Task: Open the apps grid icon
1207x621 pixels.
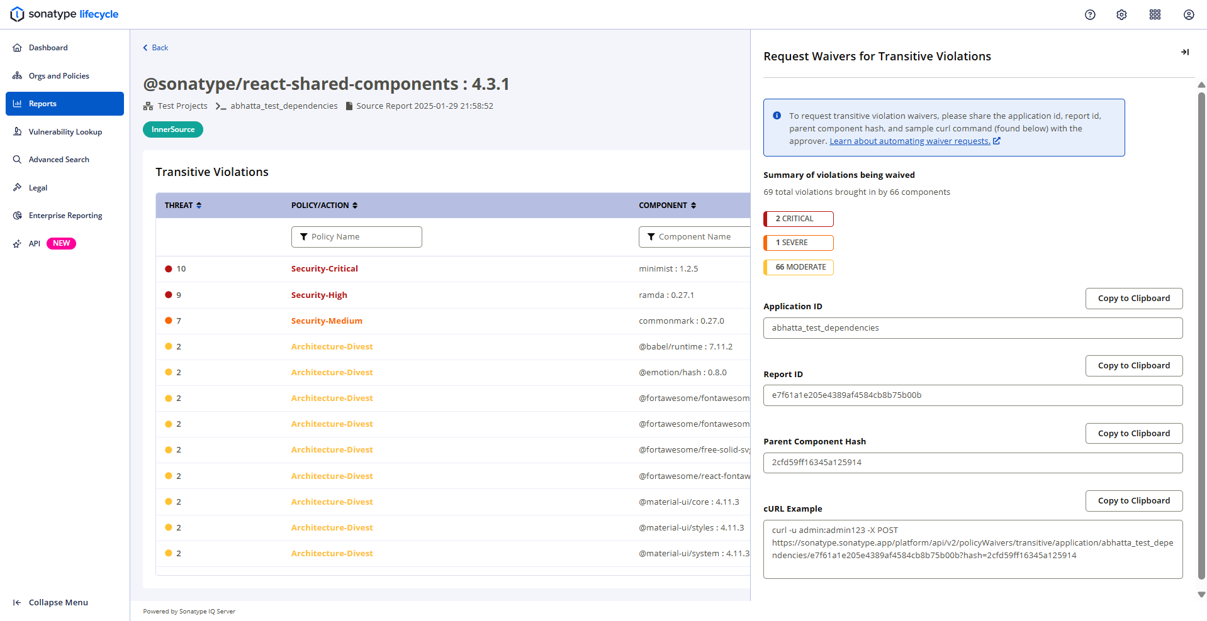Action: click(x=1155, y=14)
